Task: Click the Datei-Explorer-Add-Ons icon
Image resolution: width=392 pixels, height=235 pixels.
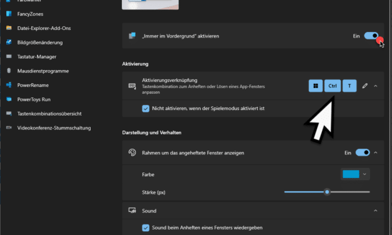Action: click(x=9, y=28)
